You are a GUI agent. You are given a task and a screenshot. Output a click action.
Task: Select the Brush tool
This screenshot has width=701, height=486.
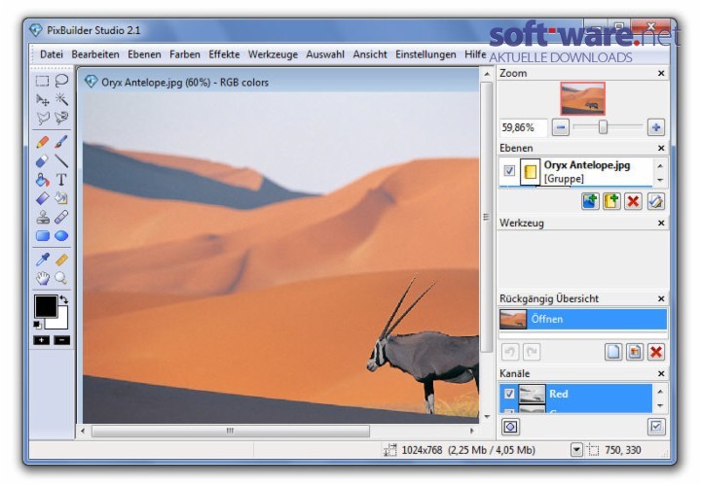coord(61,142)
